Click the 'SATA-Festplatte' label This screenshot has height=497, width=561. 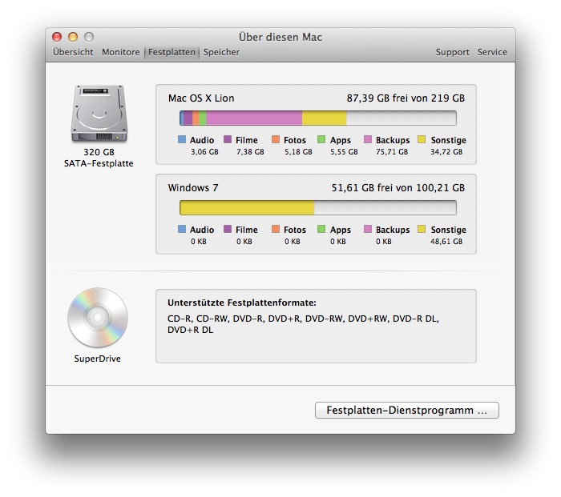click(99, 163)
